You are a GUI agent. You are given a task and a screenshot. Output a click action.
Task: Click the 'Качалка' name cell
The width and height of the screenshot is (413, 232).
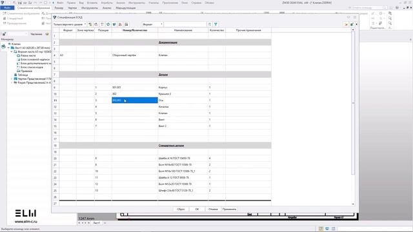coord(183,107)
